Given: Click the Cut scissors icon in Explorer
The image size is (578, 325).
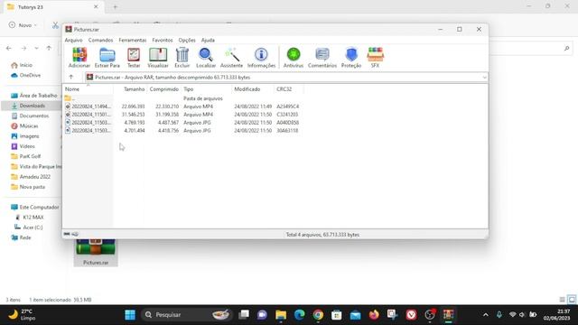Looking at the screenshot, I should click(55, 25).
